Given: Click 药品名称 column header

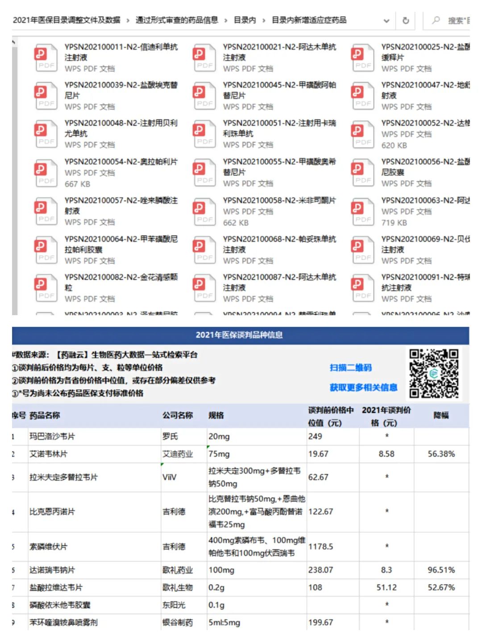Looking at the screenshot, I should 45,415.
